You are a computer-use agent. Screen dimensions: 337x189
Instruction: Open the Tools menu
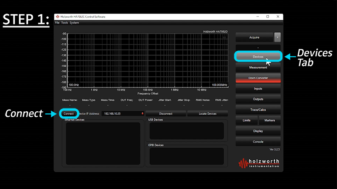point(64,23)
